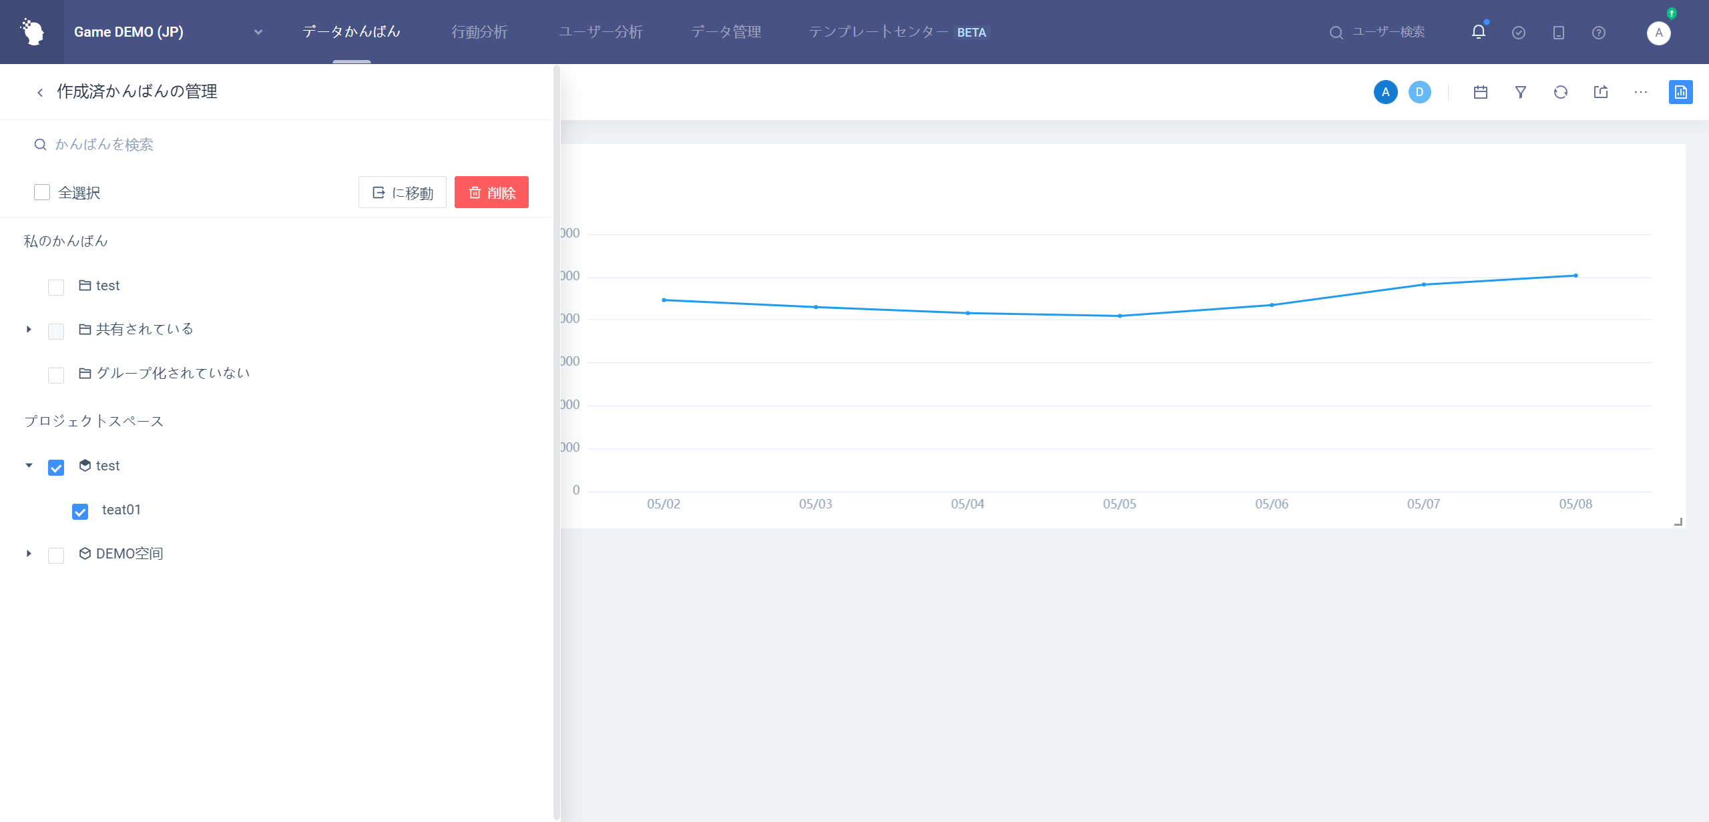Open the more options ellipsis
The width and height of the screenshot is (1709, 822).
(1641, 92)
